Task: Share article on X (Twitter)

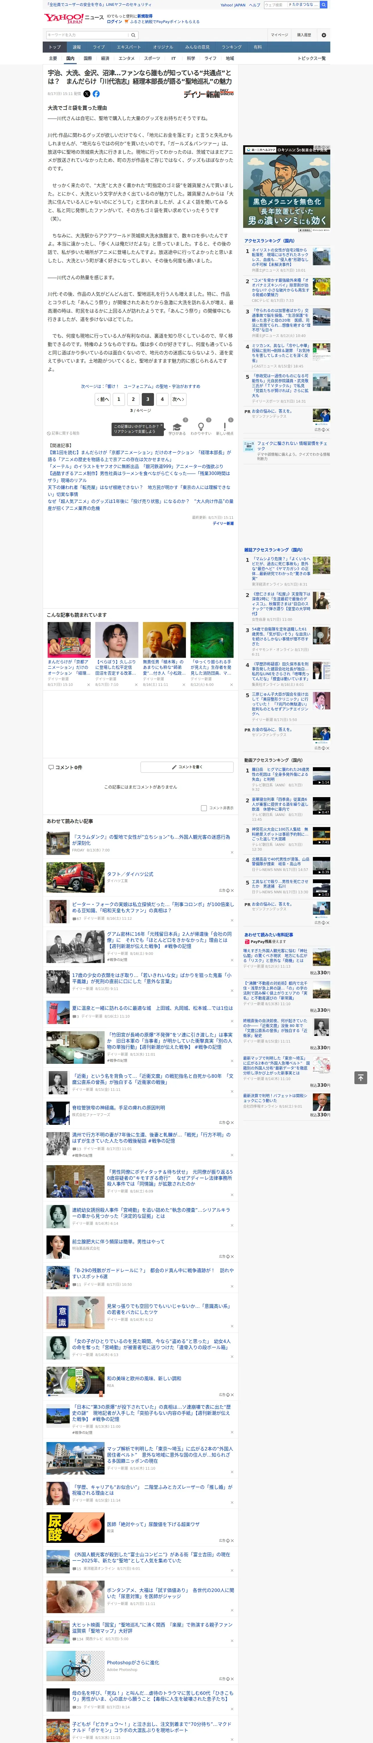Action: pyautogui.click(x=87, y=94)
